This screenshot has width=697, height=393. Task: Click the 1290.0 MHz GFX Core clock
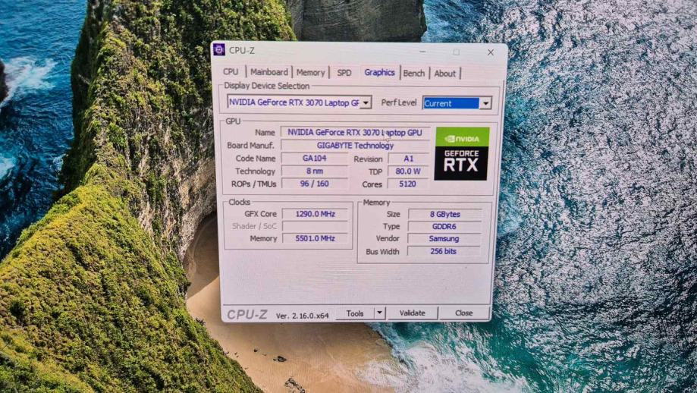(x=316, y=214)
